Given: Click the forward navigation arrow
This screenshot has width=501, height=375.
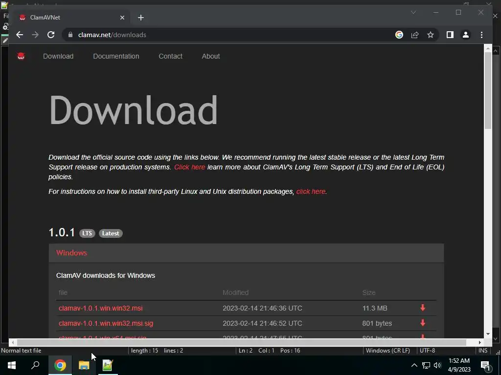Looking at the screenshot, I should (35, 35).
